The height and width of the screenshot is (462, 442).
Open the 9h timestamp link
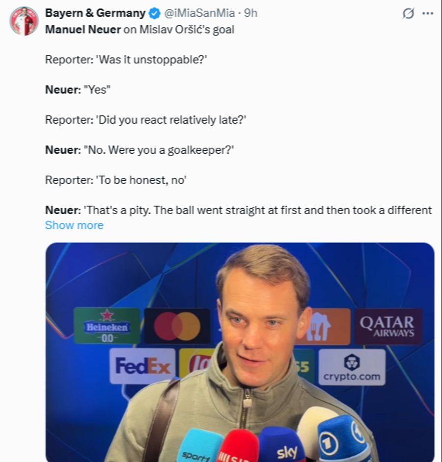point(250,13)
